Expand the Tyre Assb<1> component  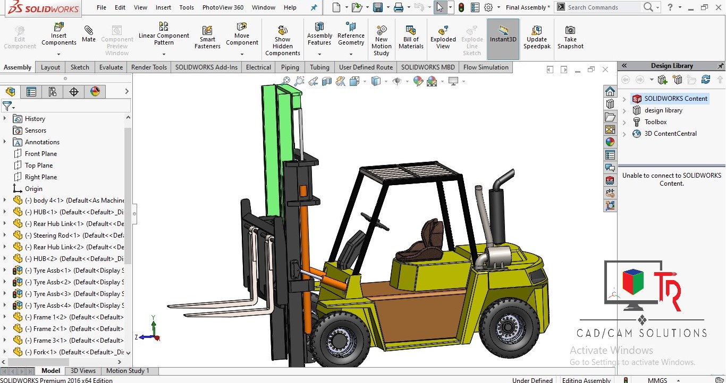pyautogui.click(x=5, y=271)
